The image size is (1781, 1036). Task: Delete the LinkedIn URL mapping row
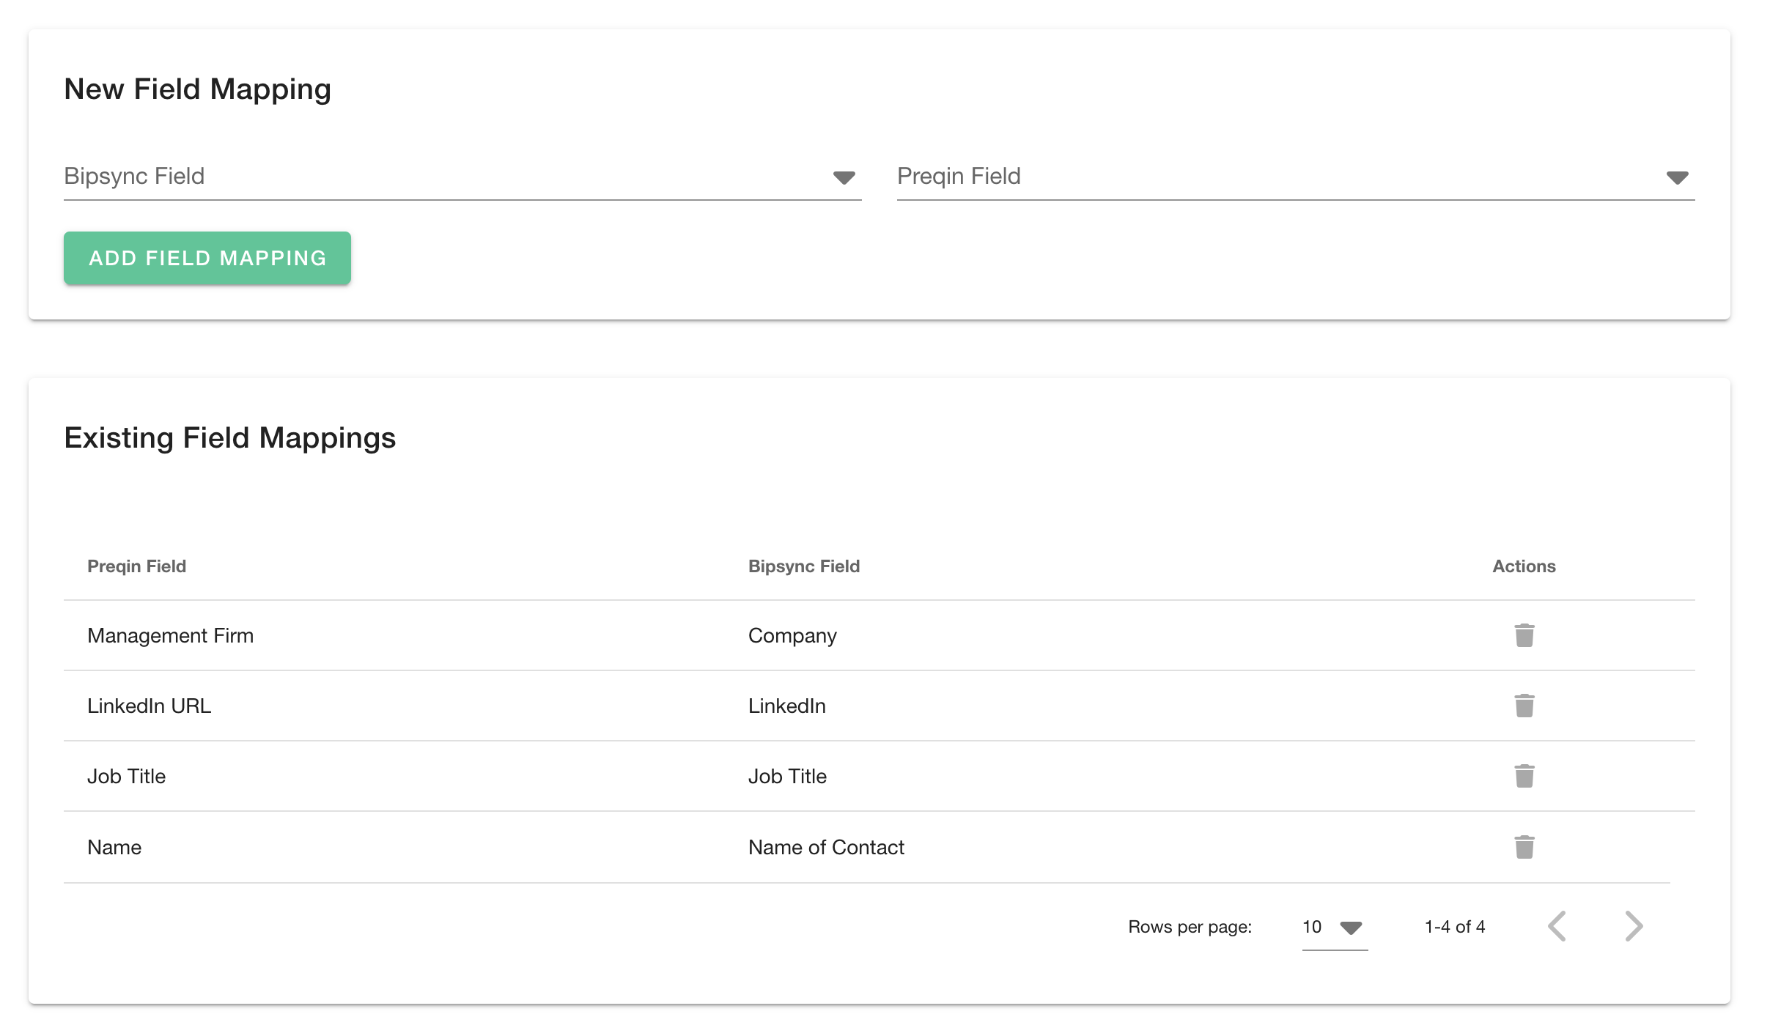[1524, 706]
